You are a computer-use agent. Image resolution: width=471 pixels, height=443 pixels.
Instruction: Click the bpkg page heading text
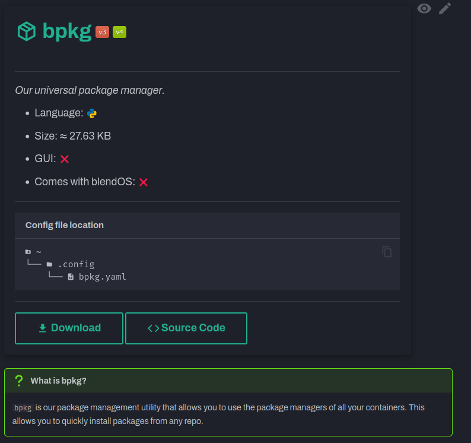pos(67,31)
